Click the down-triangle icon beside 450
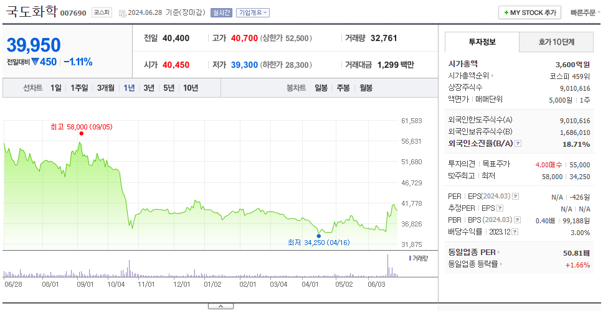Image resolution: width=603 pixels, height=311 pixels. (x=35, y=62)
